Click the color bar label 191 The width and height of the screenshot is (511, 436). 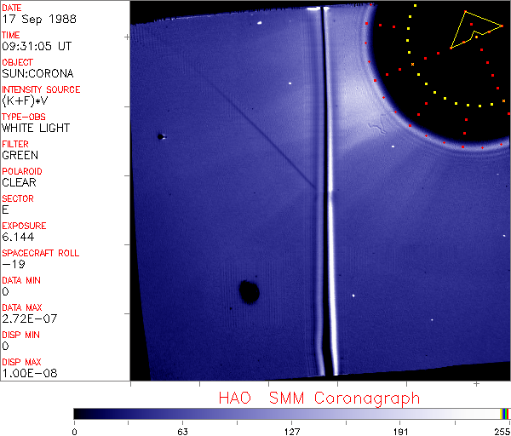pyautogui.click(x=400, y=432)
